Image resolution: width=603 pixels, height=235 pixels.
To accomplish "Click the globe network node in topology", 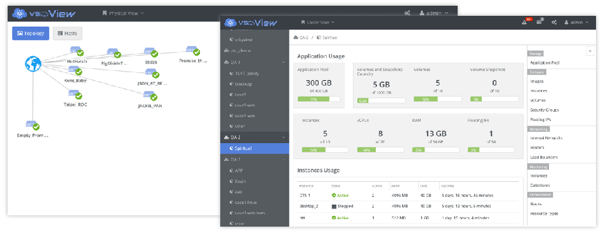I will (x=33, y=64).
